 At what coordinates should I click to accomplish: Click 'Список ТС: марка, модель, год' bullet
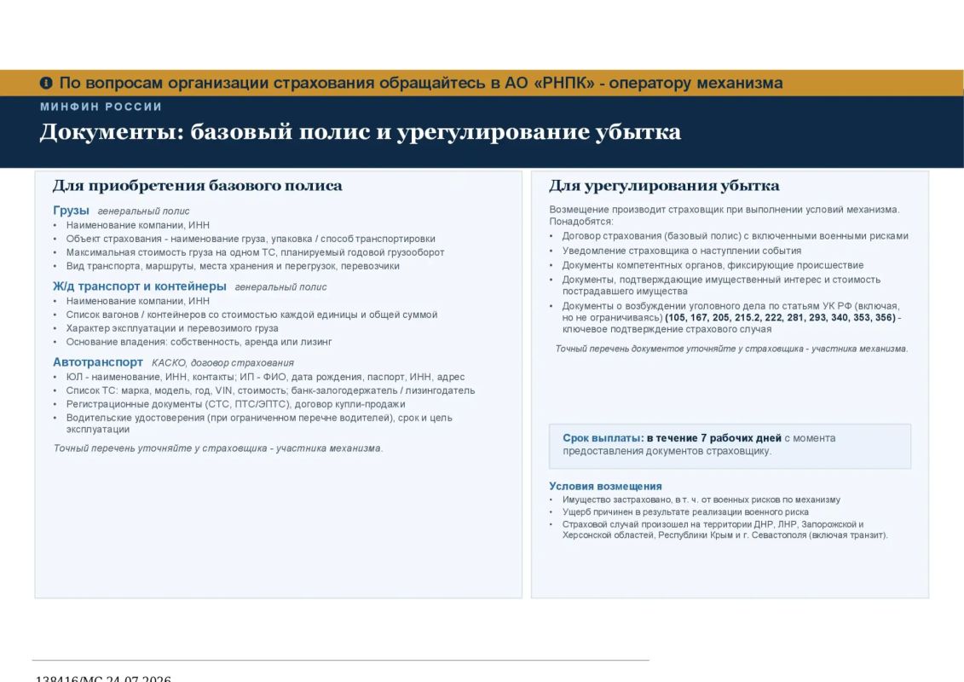tap(270, 390)
